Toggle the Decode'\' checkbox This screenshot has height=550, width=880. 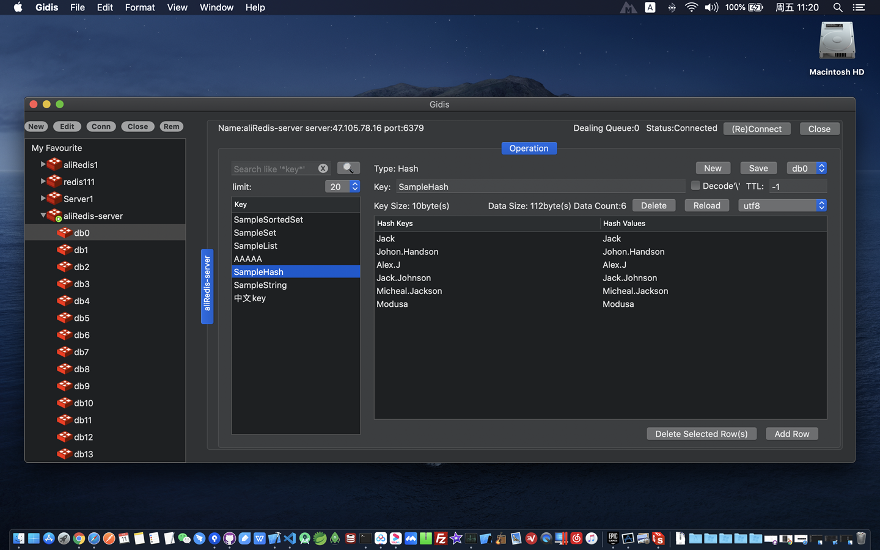coord(695,185)
